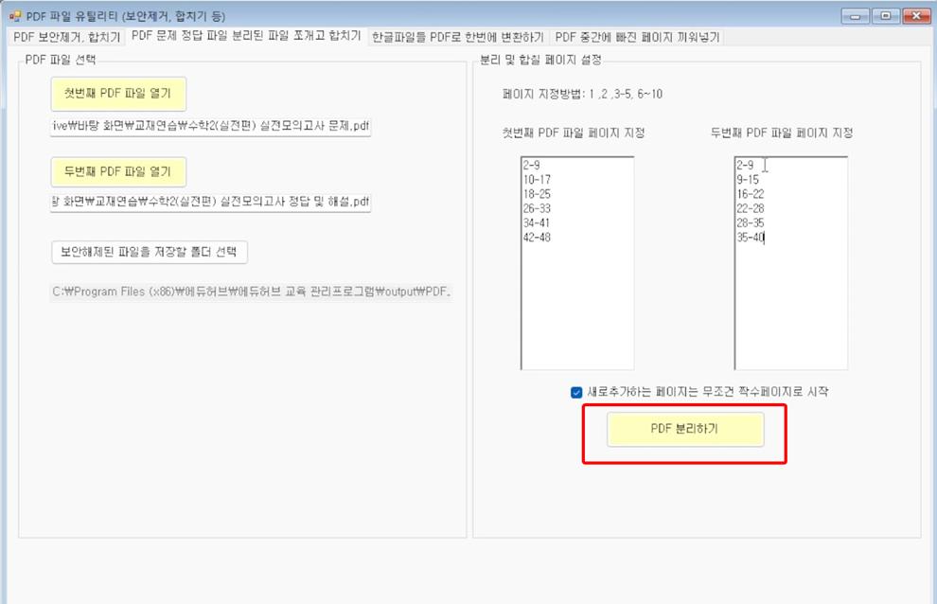Close the PDF 파일 유틸리티 window
Screen dimensions: 937x604
pos(915,15)
